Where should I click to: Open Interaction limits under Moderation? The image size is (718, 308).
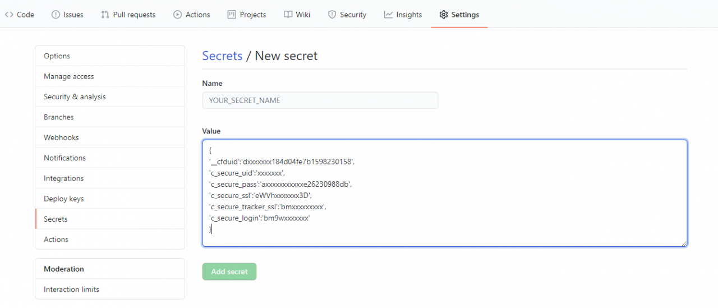tap(110, 289)
